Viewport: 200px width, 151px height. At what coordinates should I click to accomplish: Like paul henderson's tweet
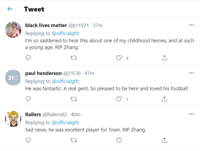pos(119,99)
